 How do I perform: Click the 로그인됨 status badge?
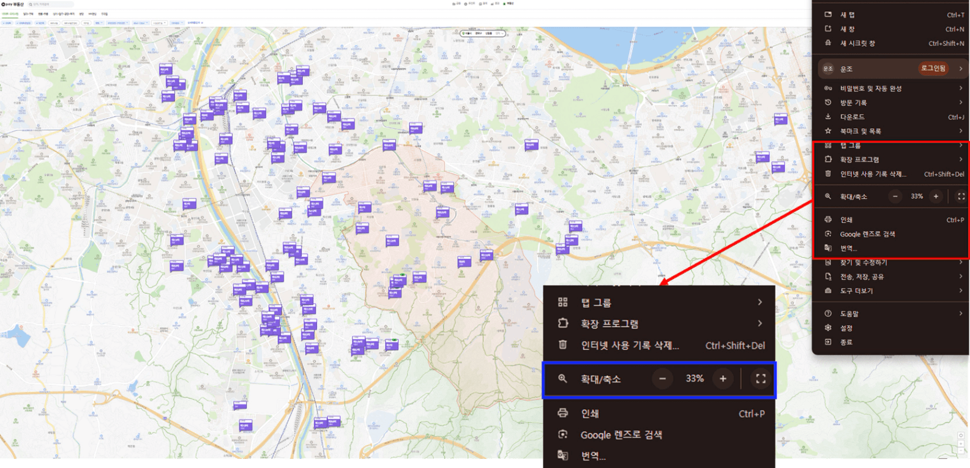tap(933, 69)
